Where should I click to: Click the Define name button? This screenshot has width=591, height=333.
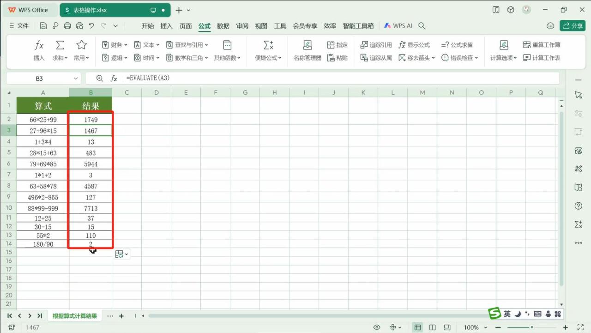click(x=337, y=45)
